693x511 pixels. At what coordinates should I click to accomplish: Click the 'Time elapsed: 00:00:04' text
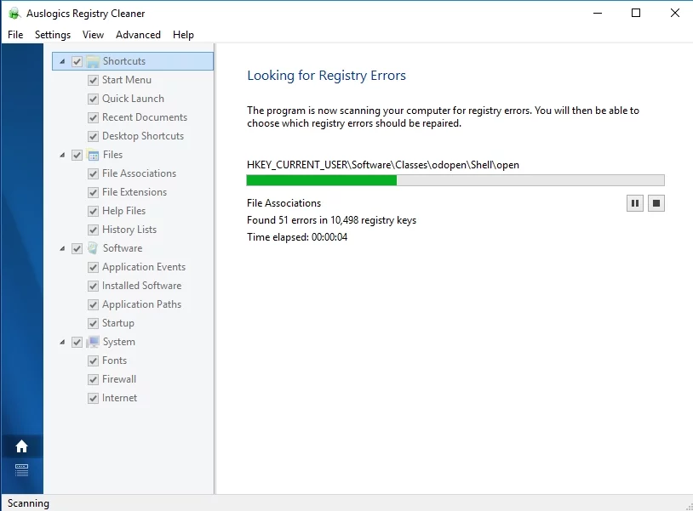[x=297, y=237]
